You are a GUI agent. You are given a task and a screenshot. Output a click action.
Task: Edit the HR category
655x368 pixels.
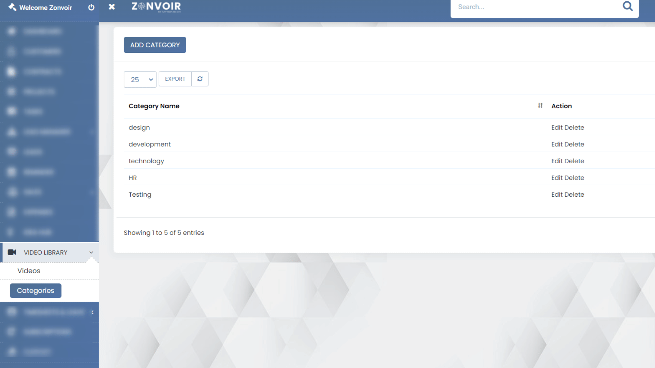point(557,178)
